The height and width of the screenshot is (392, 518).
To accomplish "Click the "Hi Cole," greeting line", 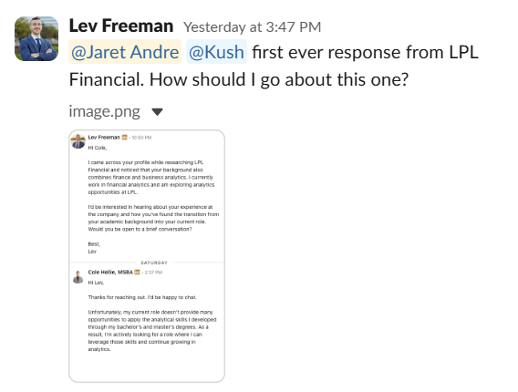I will (x=97, y=148).
